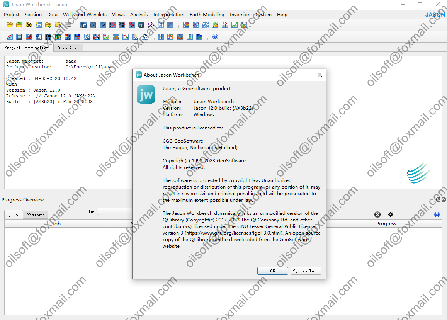Viewport: 447px width, 320px height.
Task: Click the red and black wavelets icon
Action: [x=112, y=25]
